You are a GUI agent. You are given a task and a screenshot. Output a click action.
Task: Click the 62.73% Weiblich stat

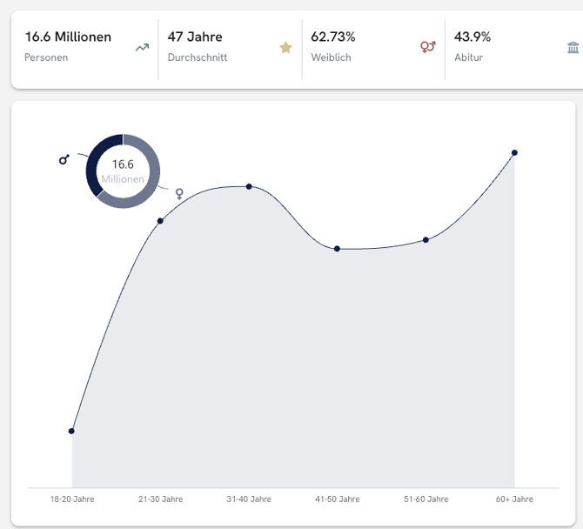(333, 46)
